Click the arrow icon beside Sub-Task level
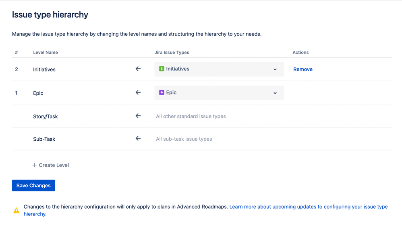This screenshot has width=402, height=250. coord(138,139)
